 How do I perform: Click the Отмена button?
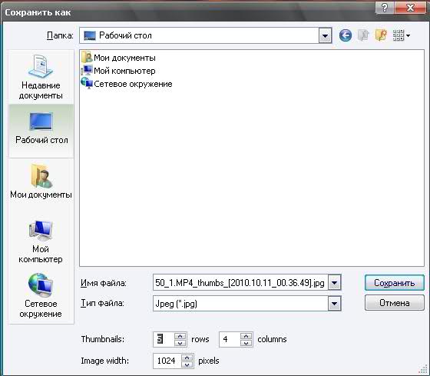[395, 303]
